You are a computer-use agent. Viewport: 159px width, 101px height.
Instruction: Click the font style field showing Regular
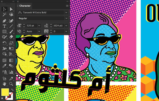(x=41, y=18)
